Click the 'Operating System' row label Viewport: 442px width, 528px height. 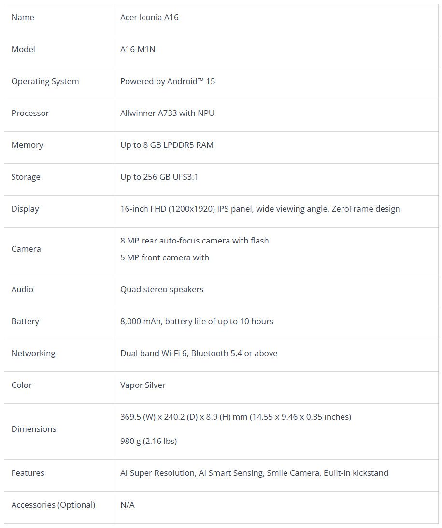(45, 81)
